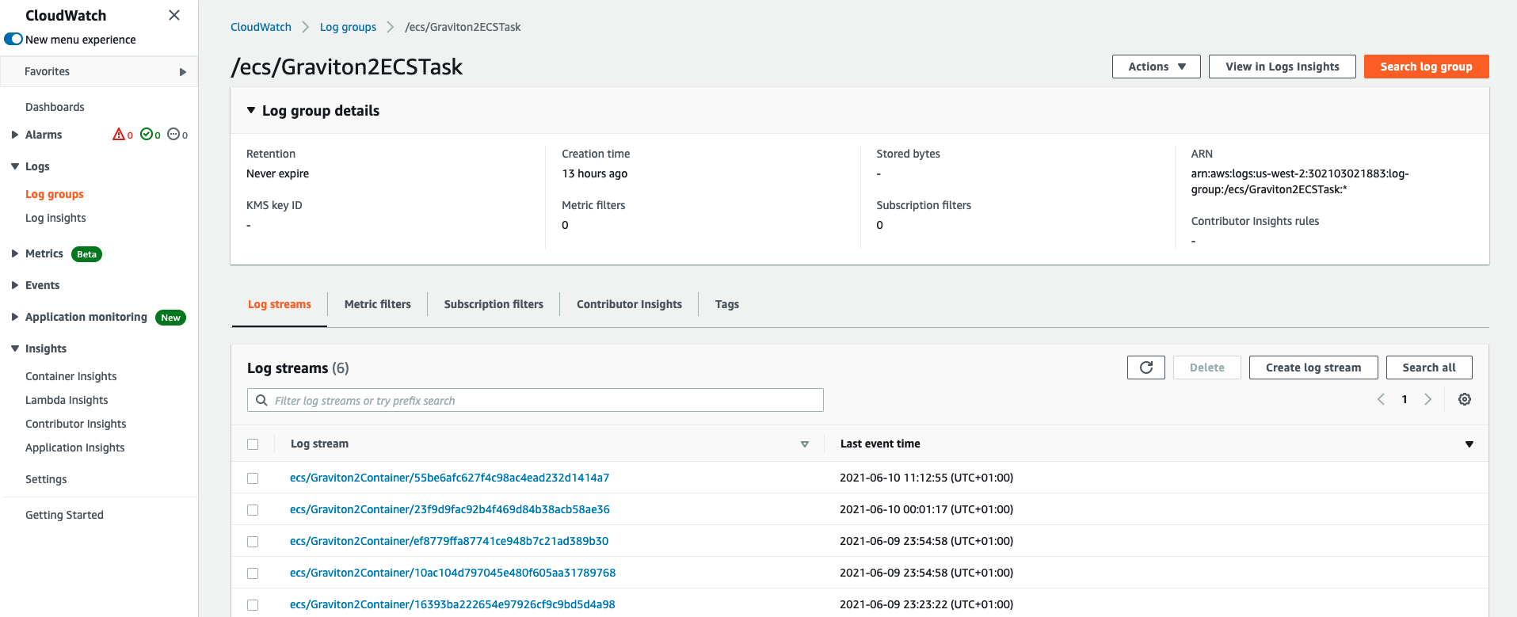1517x617 pixels.
Task: Open Settings in the sidebar
Action: coord(46,479)
